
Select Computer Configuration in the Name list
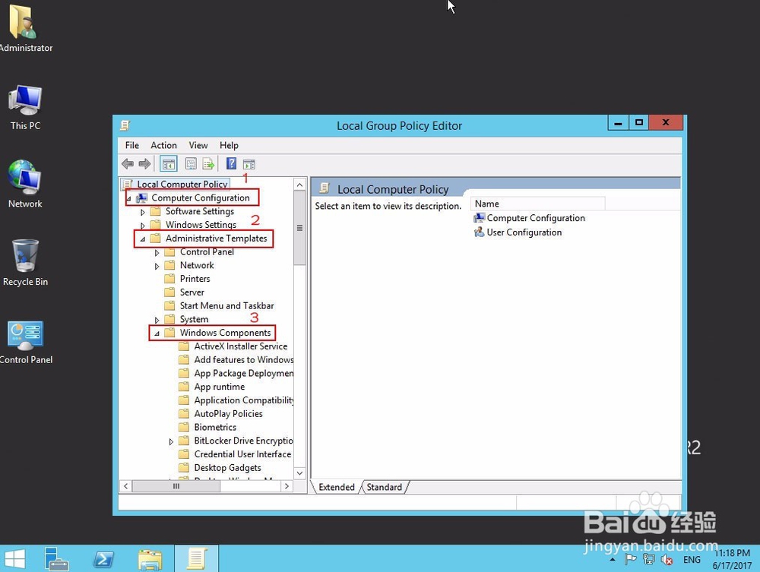point(529,218)
